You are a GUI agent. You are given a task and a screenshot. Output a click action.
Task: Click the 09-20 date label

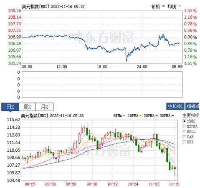(x=71, y=184)
